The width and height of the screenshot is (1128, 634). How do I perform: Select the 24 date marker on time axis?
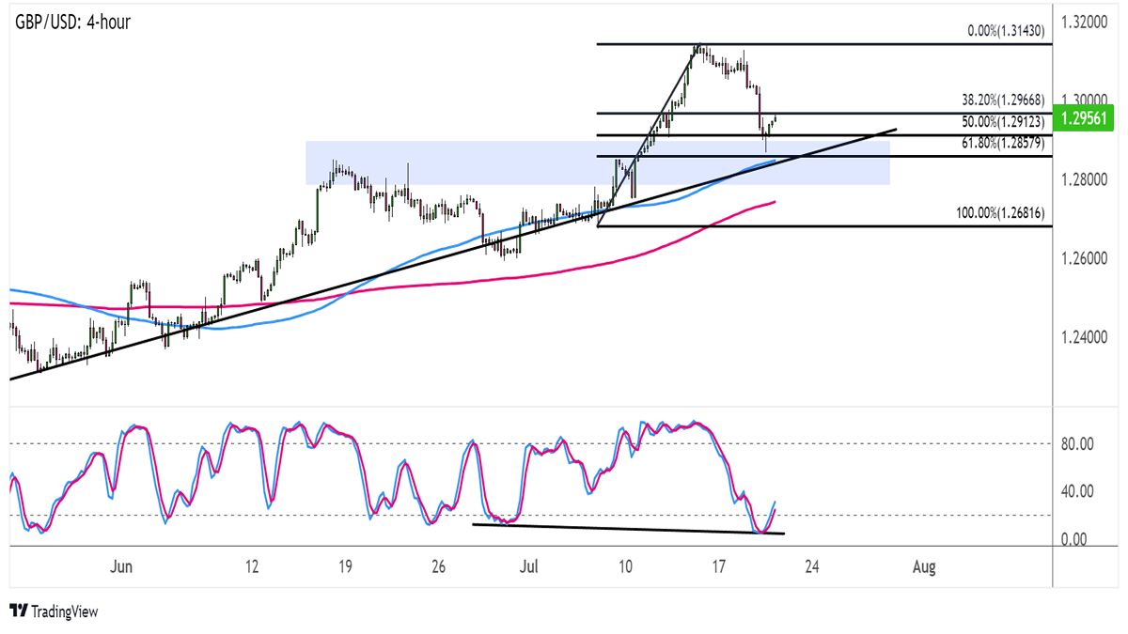coord(812,567)
